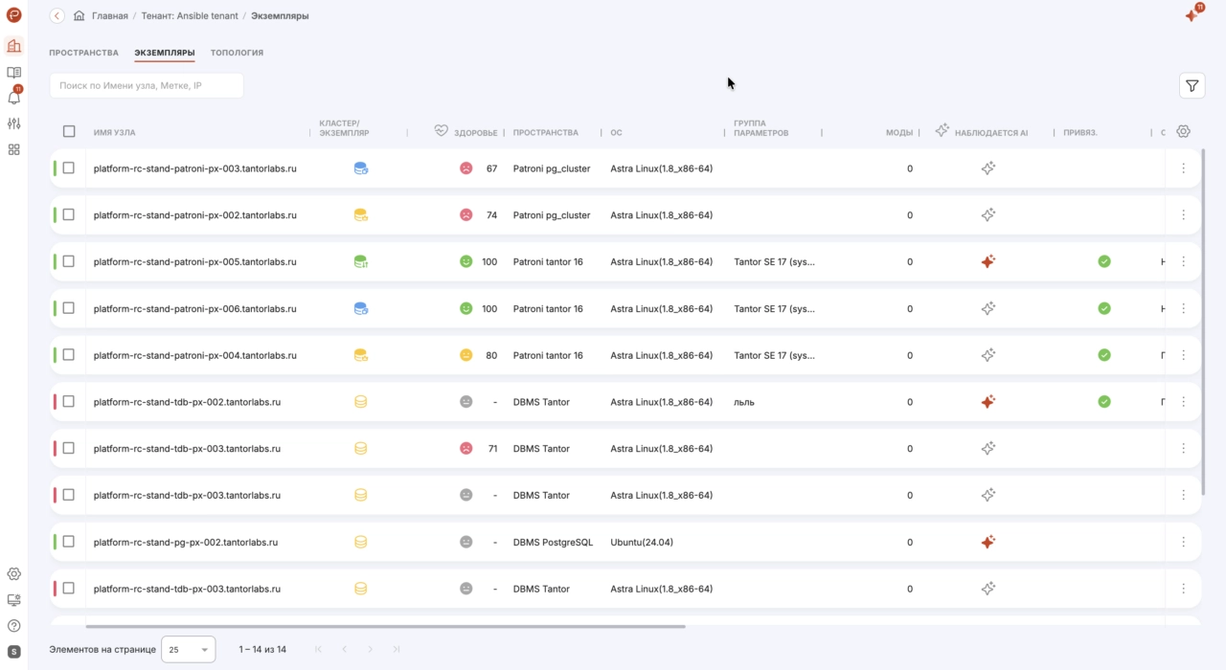Sort by Имя узла column header
Image resolution: width=1226 pixels, height=670 pixels.
pos(114,133)
